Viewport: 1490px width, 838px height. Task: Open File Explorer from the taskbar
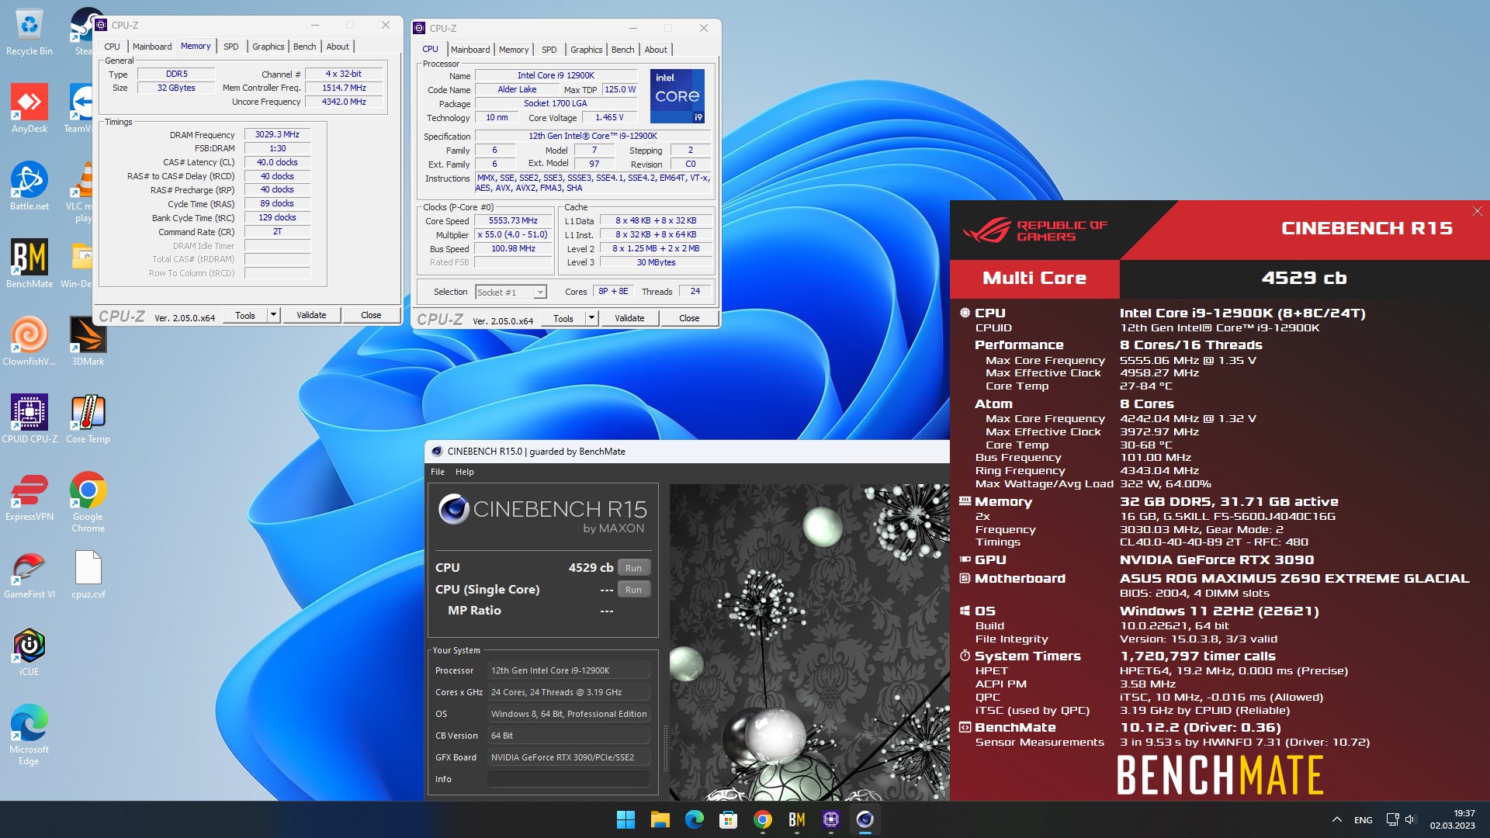[x=660, y=819]
